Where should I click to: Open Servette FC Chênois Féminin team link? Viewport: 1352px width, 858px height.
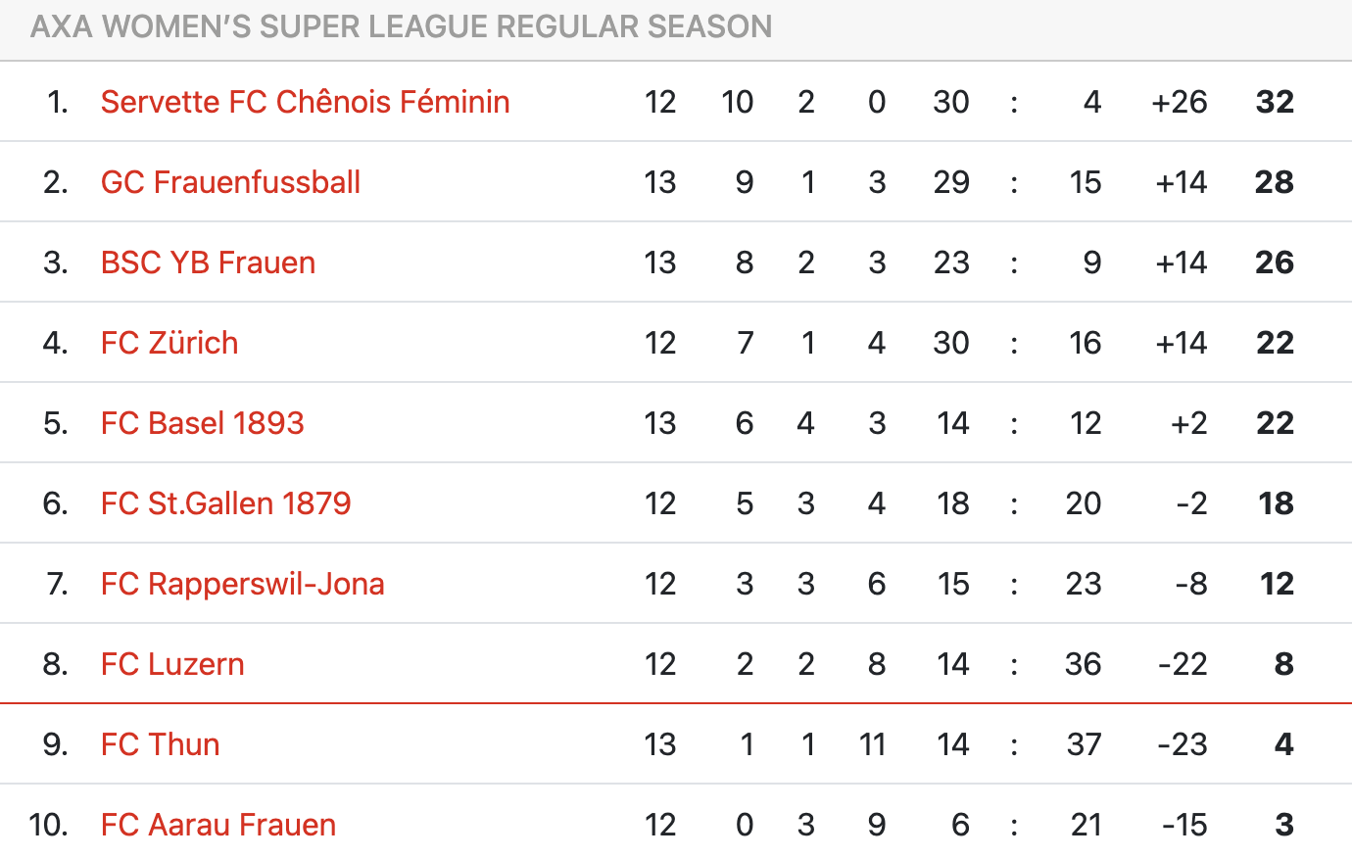pyautogui.click(x=305, y=102)
